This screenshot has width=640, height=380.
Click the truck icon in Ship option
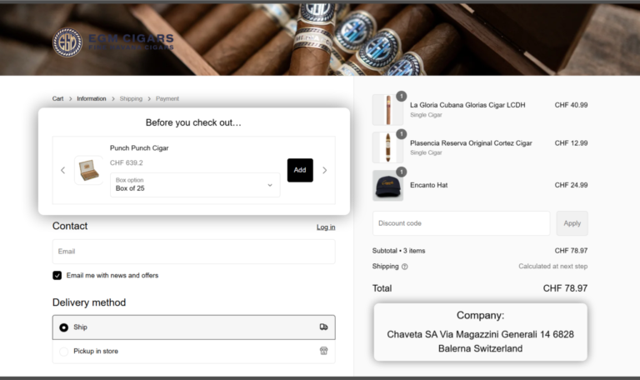pos(323,327)
